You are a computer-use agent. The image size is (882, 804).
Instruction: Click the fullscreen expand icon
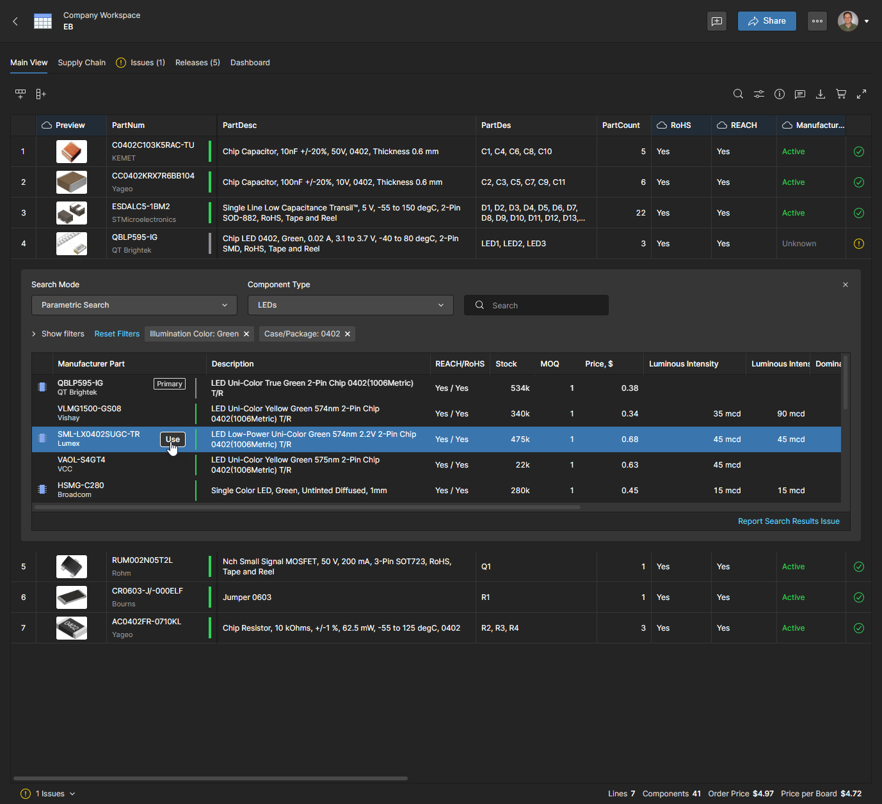click(862, 94)
